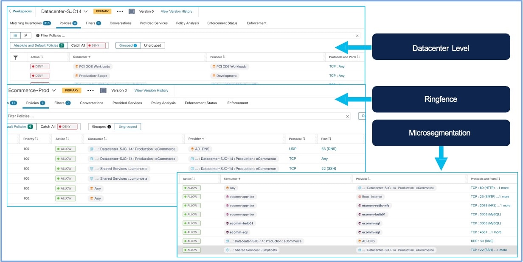Open View Version History in Datacenter-SJC14 panel

(x=176, y=11)
